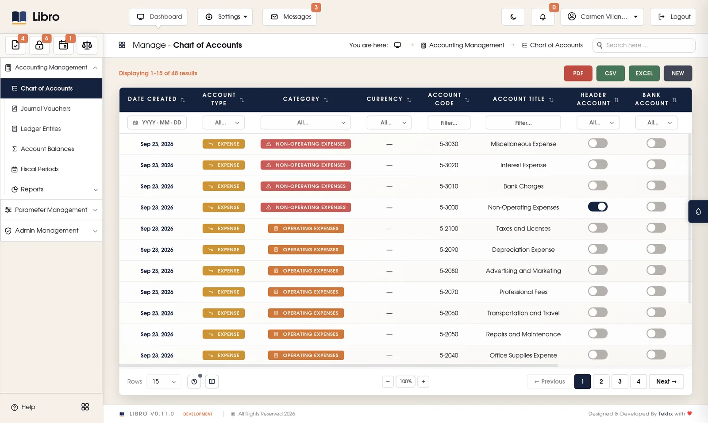
Task: Zoom out with the minus button
Action: pyautogui.click(x=388, y=381)
